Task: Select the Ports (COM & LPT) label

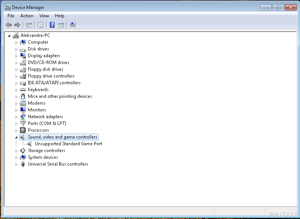Action: [x=47, y=123]
